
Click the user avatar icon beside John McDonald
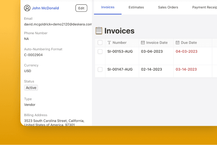(x=27, y=8)
